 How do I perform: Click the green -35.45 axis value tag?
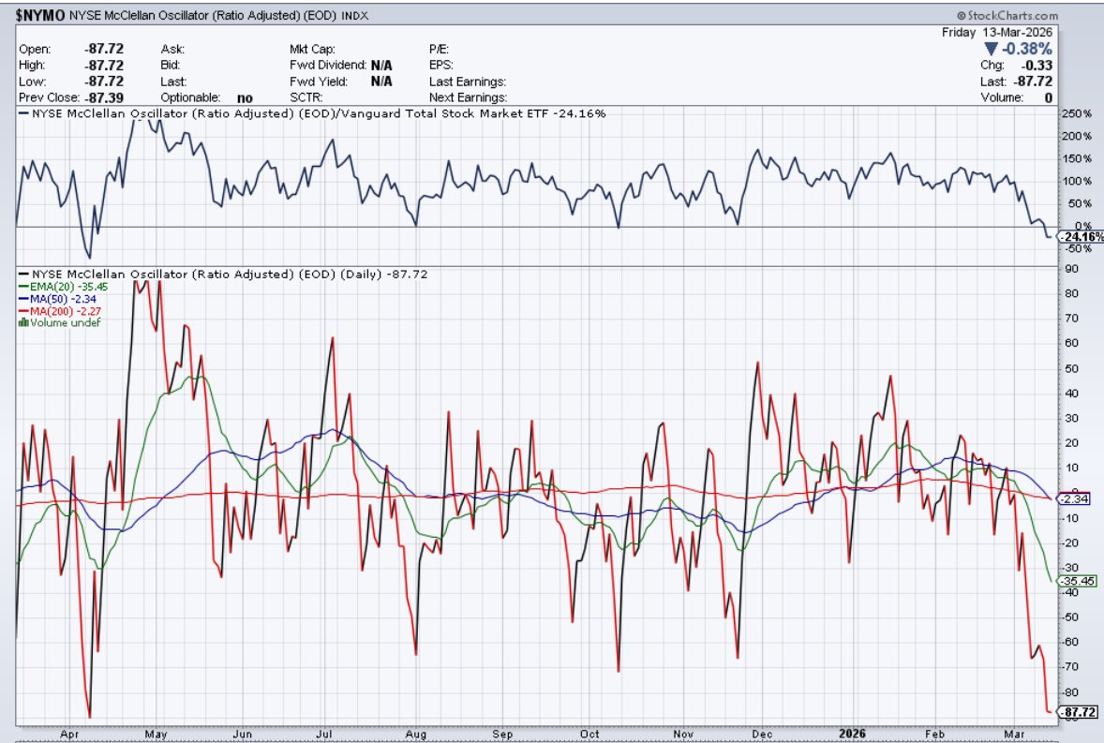click(1077, 581)
